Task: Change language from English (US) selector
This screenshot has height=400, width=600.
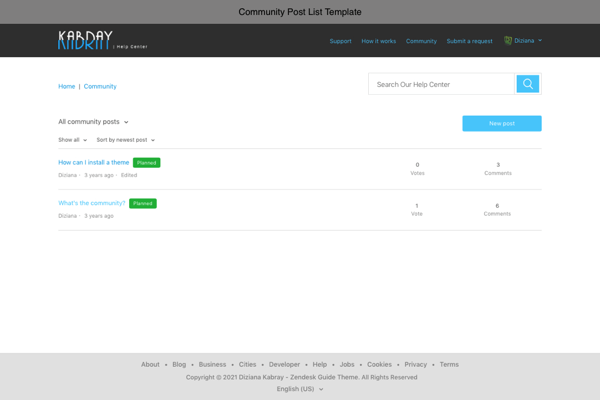Action: (x=299, y=389)
